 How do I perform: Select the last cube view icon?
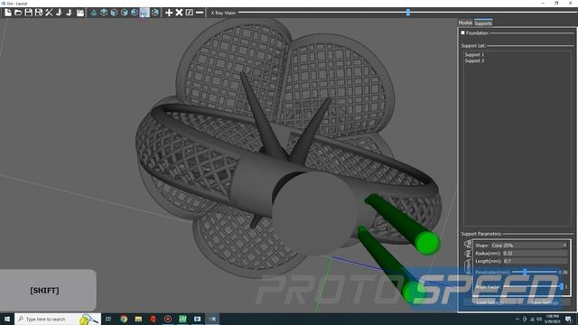click(x=155, y=13)
